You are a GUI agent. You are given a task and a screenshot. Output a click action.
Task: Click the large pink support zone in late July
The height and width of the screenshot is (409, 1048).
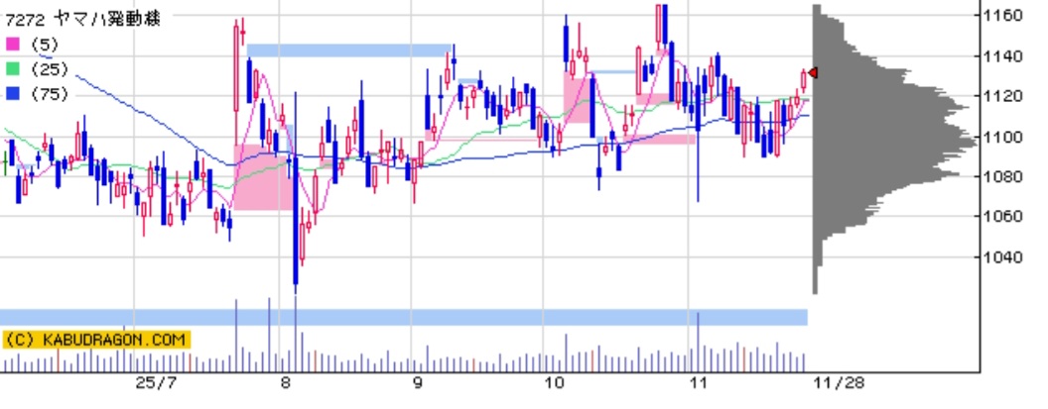(x=262, y=177)
